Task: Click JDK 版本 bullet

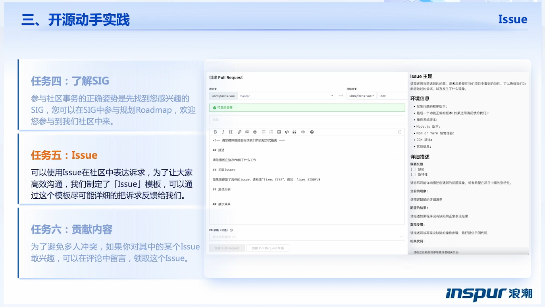Action: pos(424,140)
